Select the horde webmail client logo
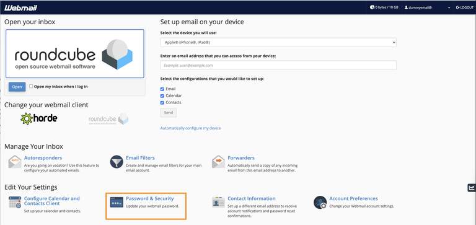The height and width of the screenshot is (225, 476). point(39,118)
